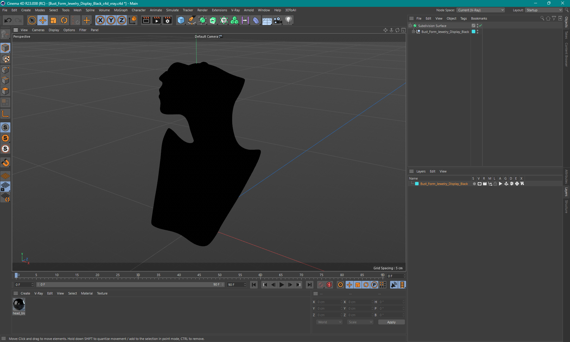Screen dimensions: 570x342
Task: Click Record Active Objects keyframe button
Action: tap(321, 285)
